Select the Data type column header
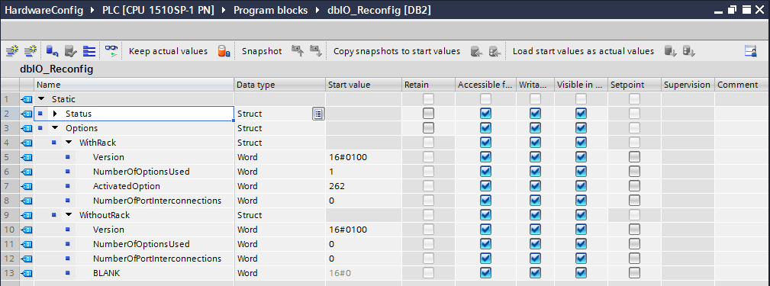Image resolution: width=770 pixels, height=286 pixels. 279,85
